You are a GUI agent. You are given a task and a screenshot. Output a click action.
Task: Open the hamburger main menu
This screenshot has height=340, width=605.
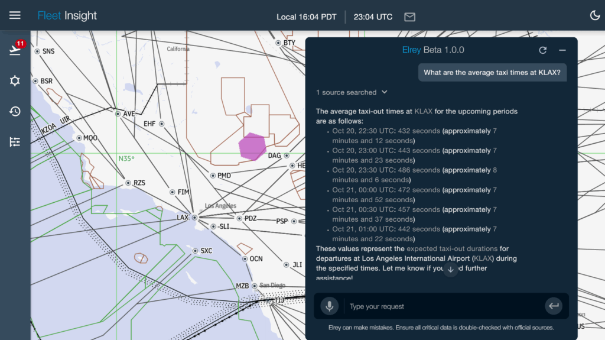tap(15, 15)
